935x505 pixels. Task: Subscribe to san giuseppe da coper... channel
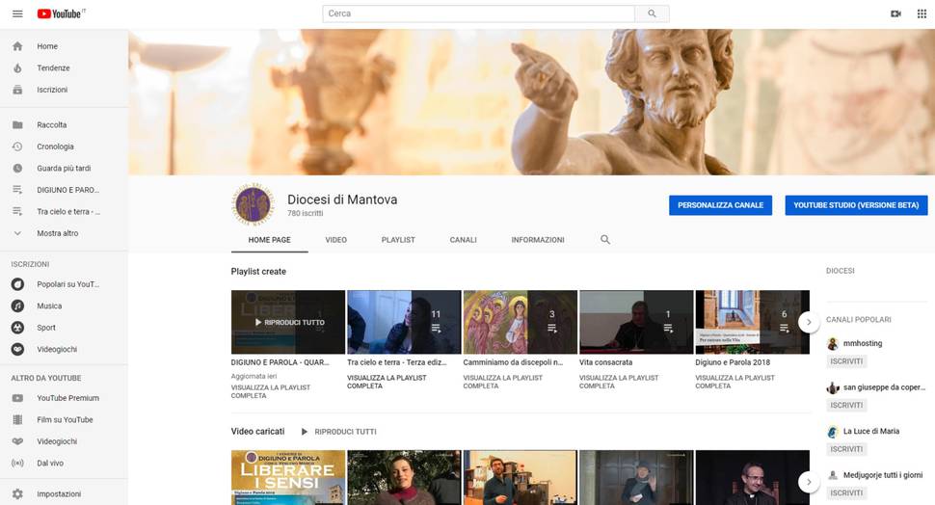[x=846, y=406]
